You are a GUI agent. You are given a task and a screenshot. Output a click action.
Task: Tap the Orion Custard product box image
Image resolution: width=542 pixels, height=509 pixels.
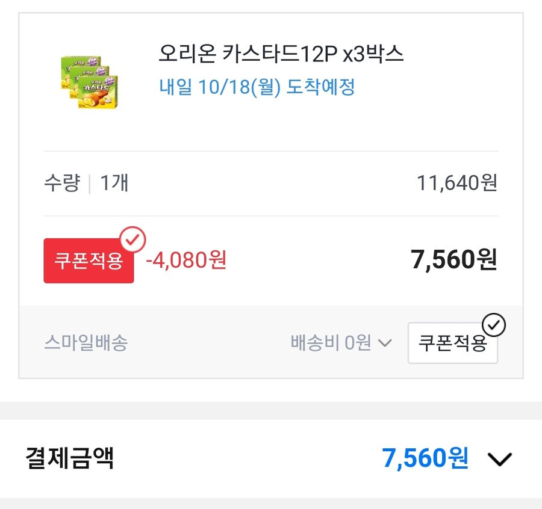click(89, 82)
